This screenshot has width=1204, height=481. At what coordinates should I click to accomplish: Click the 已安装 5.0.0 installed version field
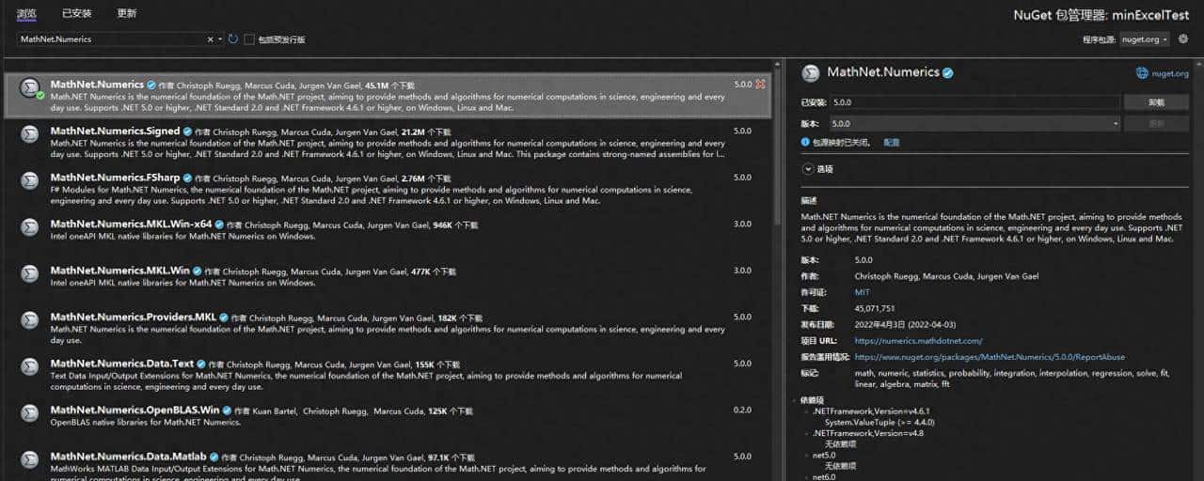point(974,102)
